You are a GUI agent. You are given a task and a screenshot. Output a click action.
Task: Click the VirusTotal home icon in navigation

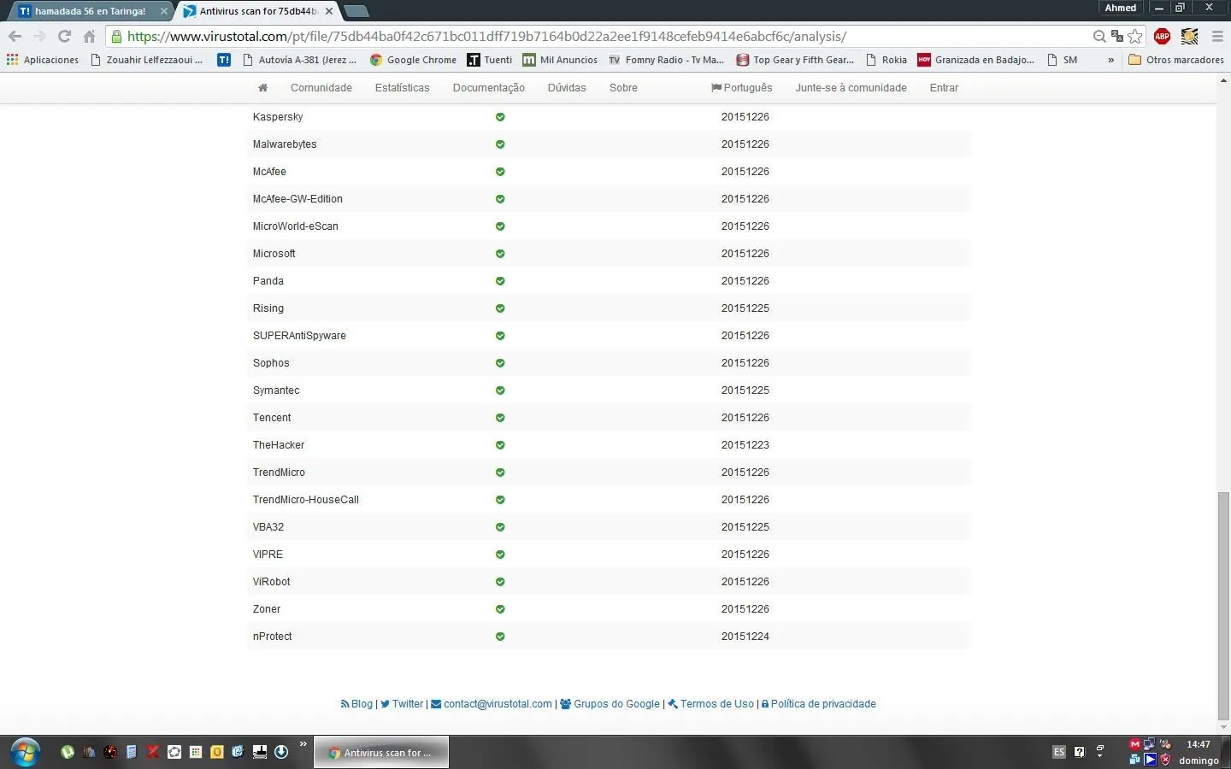point(262,88)
